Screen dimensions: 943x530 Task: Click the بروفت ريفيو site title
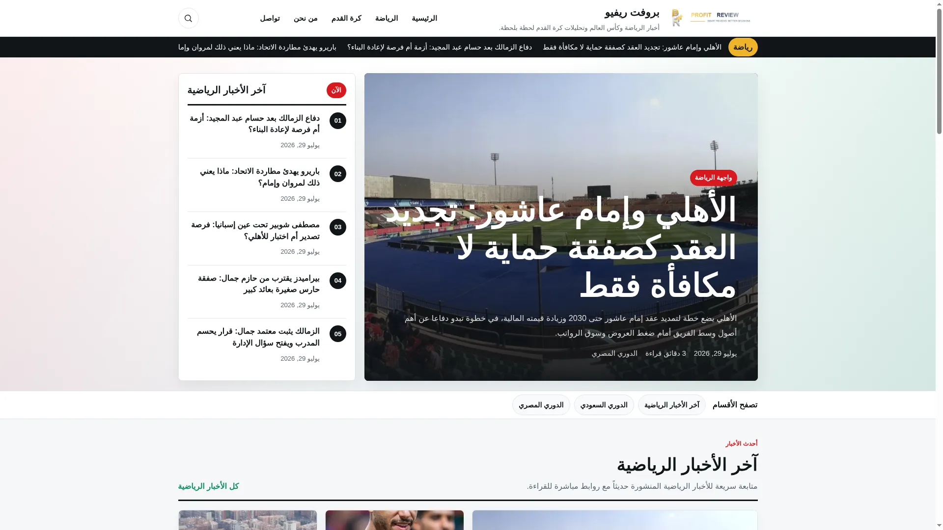(632, 13)
